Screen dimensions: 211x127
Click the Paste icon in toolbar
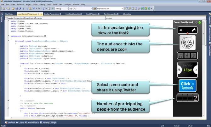(30, 9)
